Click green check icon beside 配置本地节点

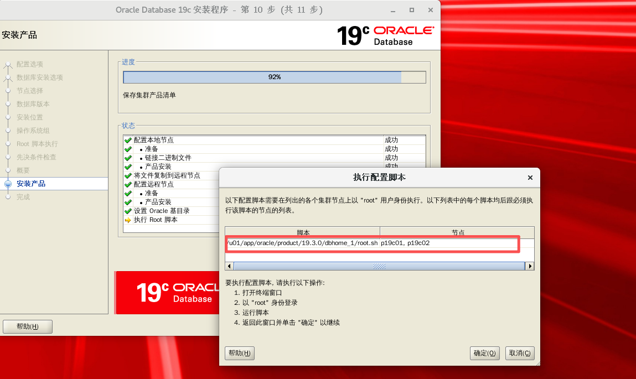pyautogui.click(x=128, y=140)
